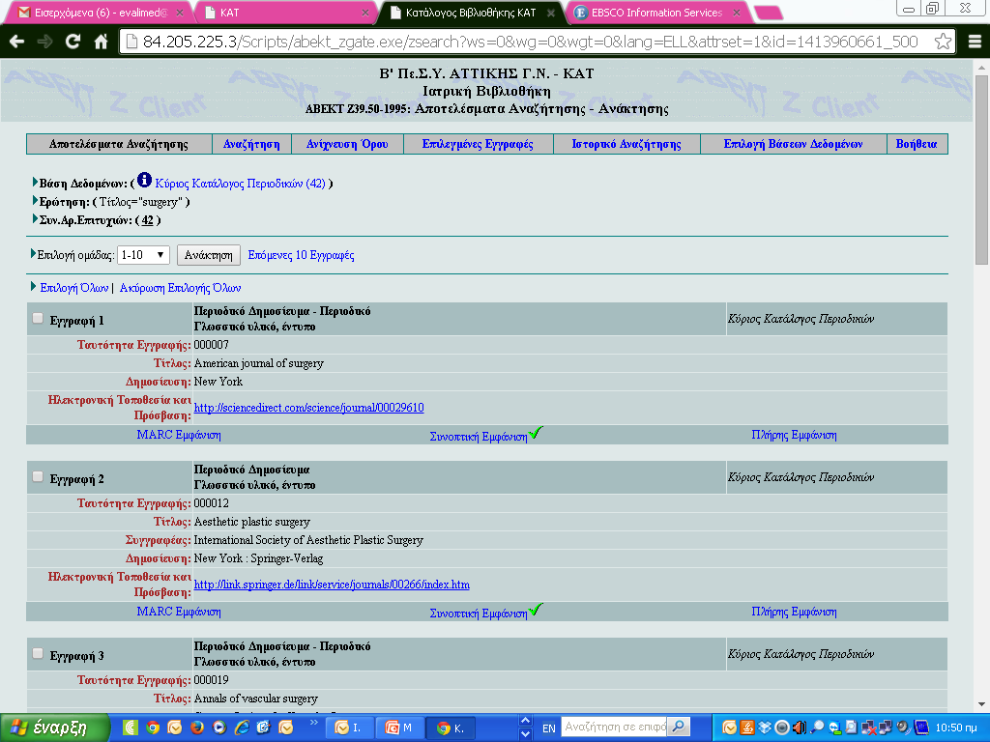This screenshot has height=742, width=990.
Task: Show hidden quick launch items chevron
Action: (x=314, y=723)
